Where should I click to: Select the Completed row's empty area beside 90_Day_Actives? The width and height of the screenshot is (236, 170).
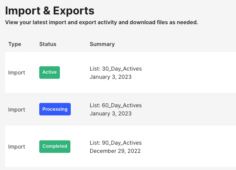tap(187, 147)
